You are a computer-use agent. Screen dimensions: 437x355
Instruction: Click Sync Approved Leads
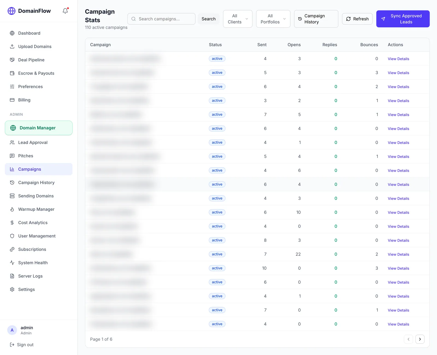click(x=403, y=19)
